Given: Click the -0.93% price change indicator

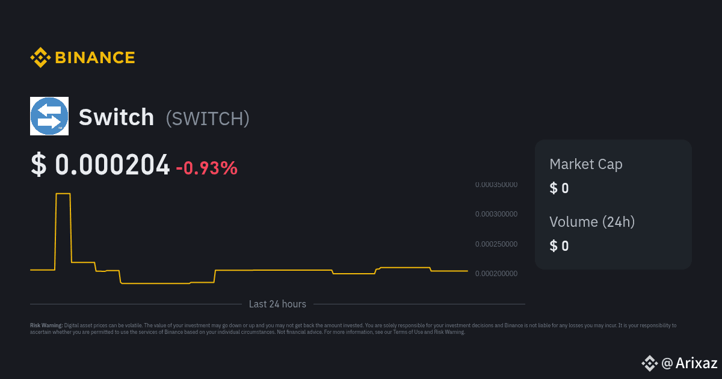Looking at the screenshot, I should tap(207, 168).
